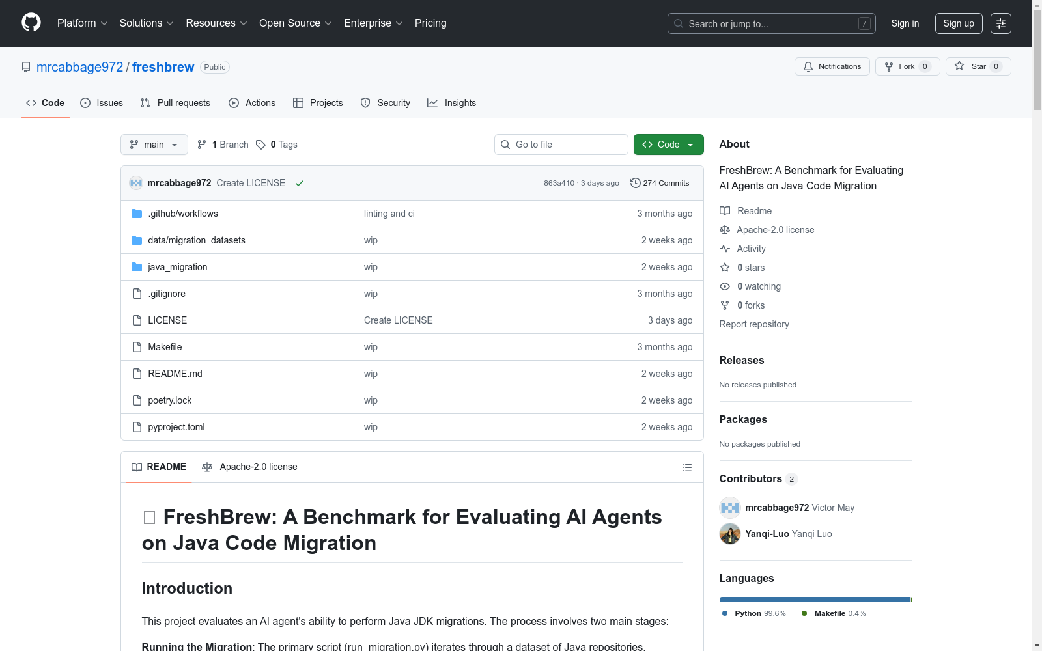Viewport: 1042px width, 651px height.
Task: Click the license scale icon in About
Action: tap(725, 230)
